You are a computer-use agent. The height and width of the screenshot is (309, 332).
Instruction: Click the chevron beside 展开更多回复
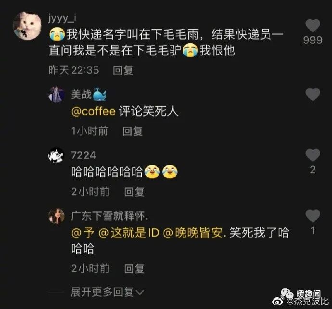pyautogui.click(x=140, y=293)
